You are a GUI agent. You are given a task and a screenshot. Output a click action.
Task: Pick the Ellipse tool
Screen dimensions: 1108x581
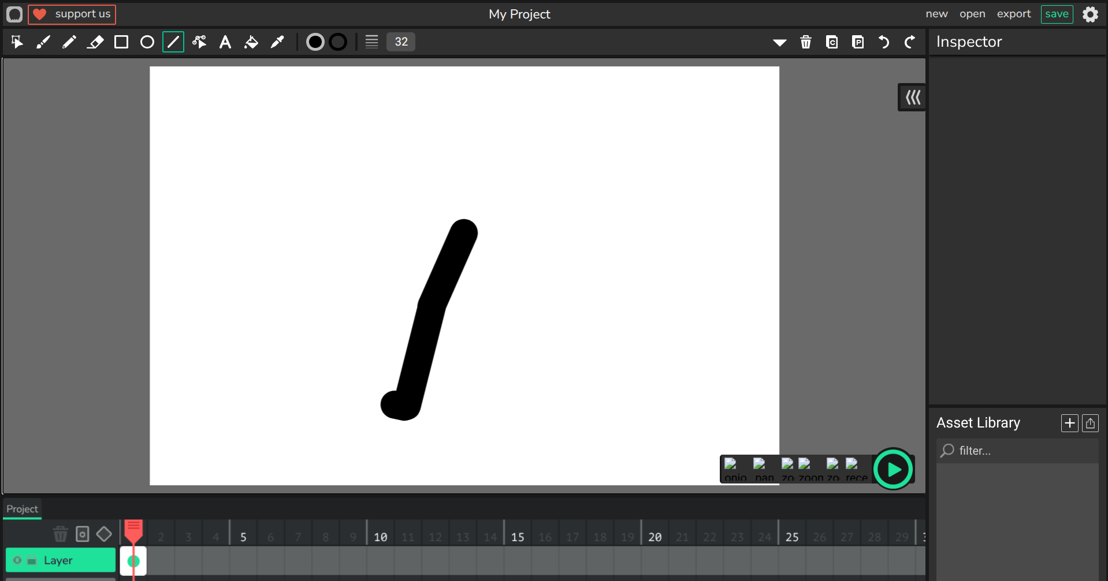tap(147, 42)
